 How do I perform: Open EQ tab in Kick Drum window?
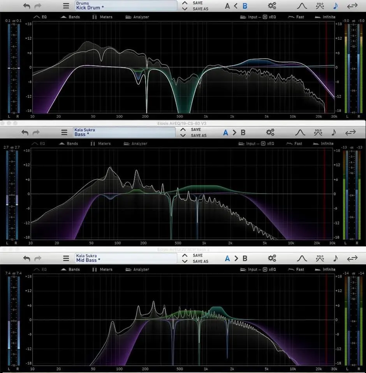(40, 17)
